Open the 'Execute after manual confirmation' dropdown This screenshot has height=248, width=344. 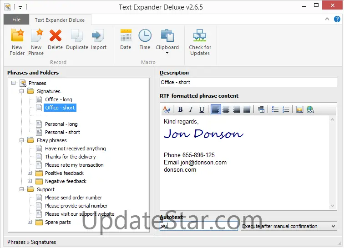point(289,226)
